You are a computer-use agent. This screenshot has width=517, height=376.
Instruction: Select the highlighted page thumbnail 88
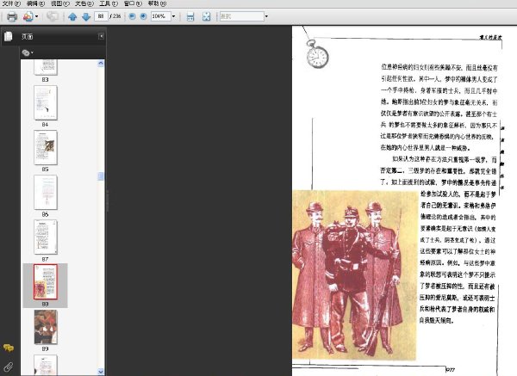tap(46, 282)
